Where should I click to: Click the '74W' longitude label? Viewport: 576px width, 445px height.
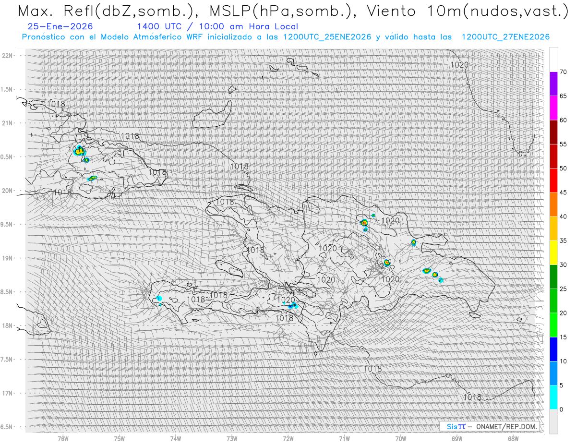[176, 439]
